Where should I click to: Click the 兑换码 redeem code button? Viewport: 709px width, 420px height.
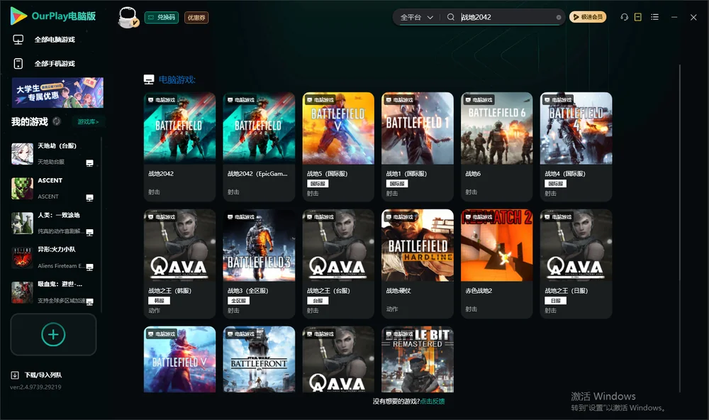click(x=162, y=18)
